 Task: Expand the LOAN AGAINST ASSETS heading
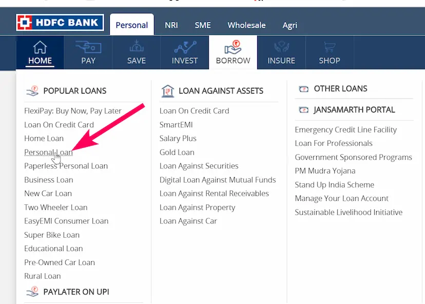[x=221, y=91]
